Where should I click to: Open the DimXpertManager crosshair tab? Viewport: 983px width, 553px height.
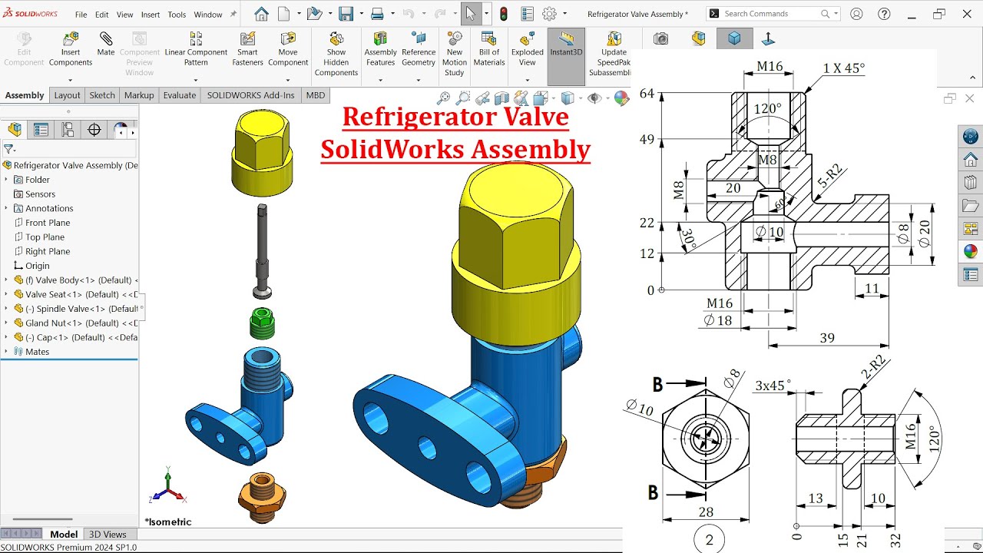click(94, 130)
